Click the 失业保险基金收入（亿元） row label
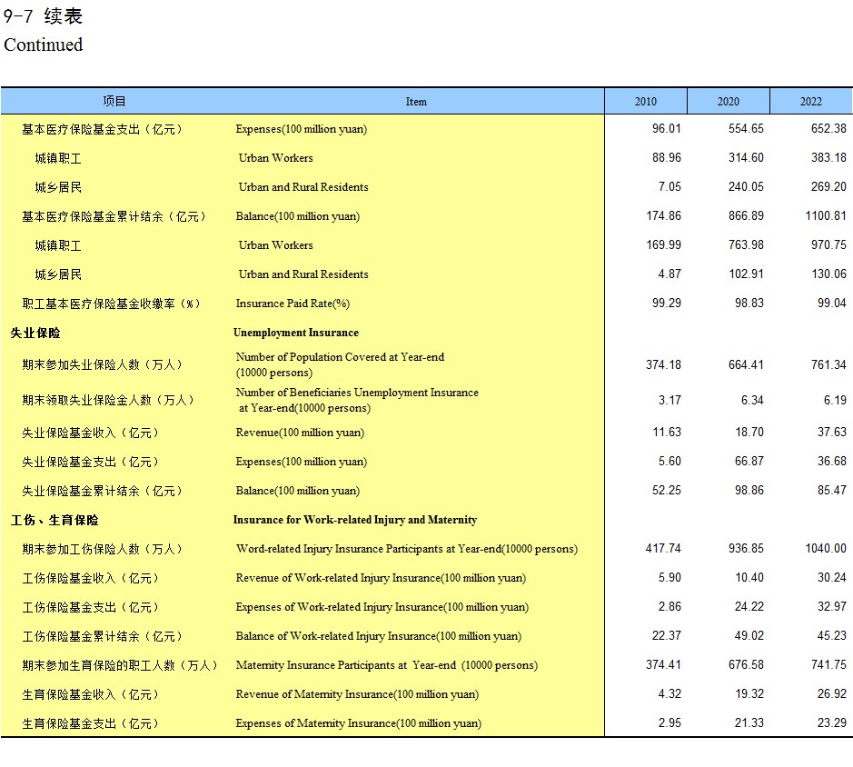This screenshot has width=853, height=767. click(x=90, y=433)
